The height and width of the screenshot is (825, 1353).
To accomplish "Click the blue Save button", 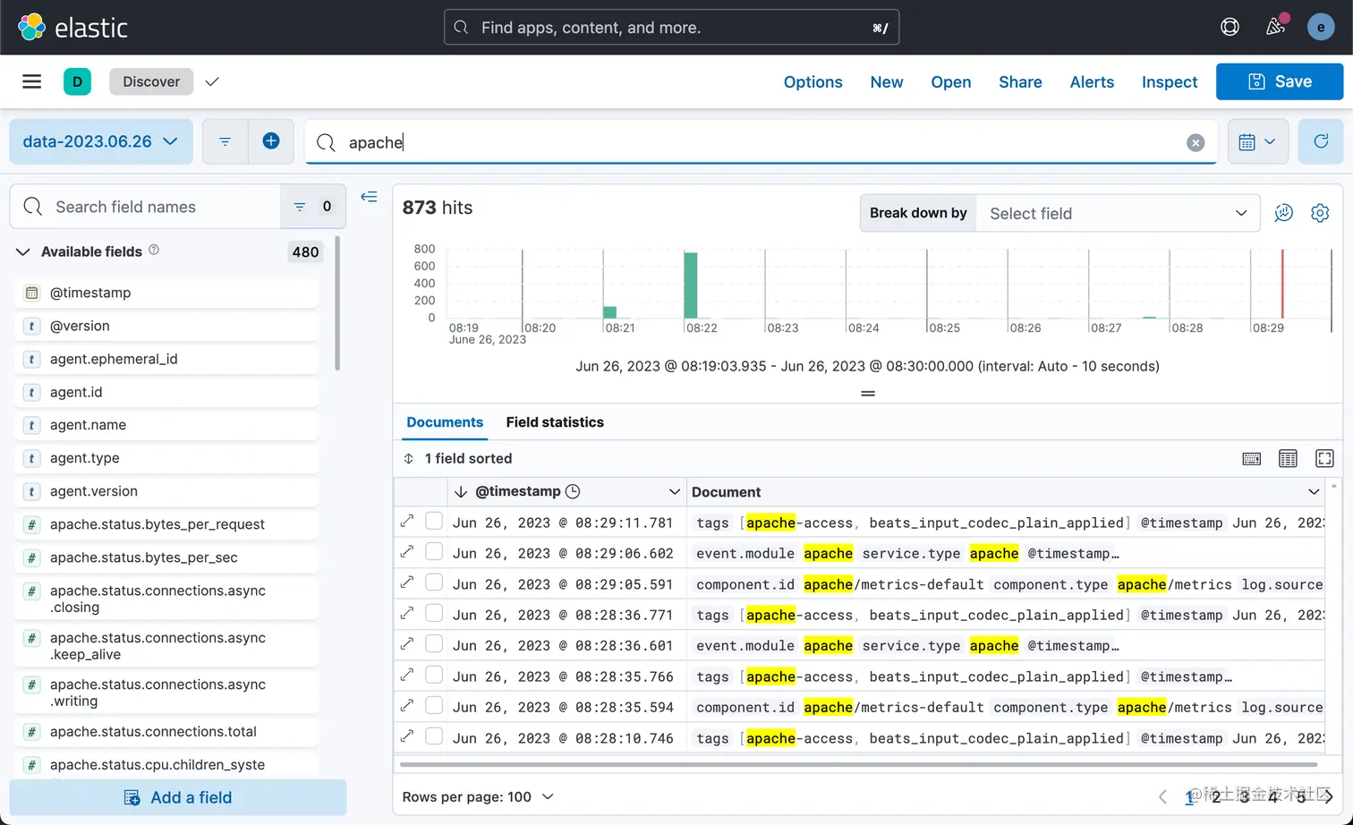I will point(1280,81).
